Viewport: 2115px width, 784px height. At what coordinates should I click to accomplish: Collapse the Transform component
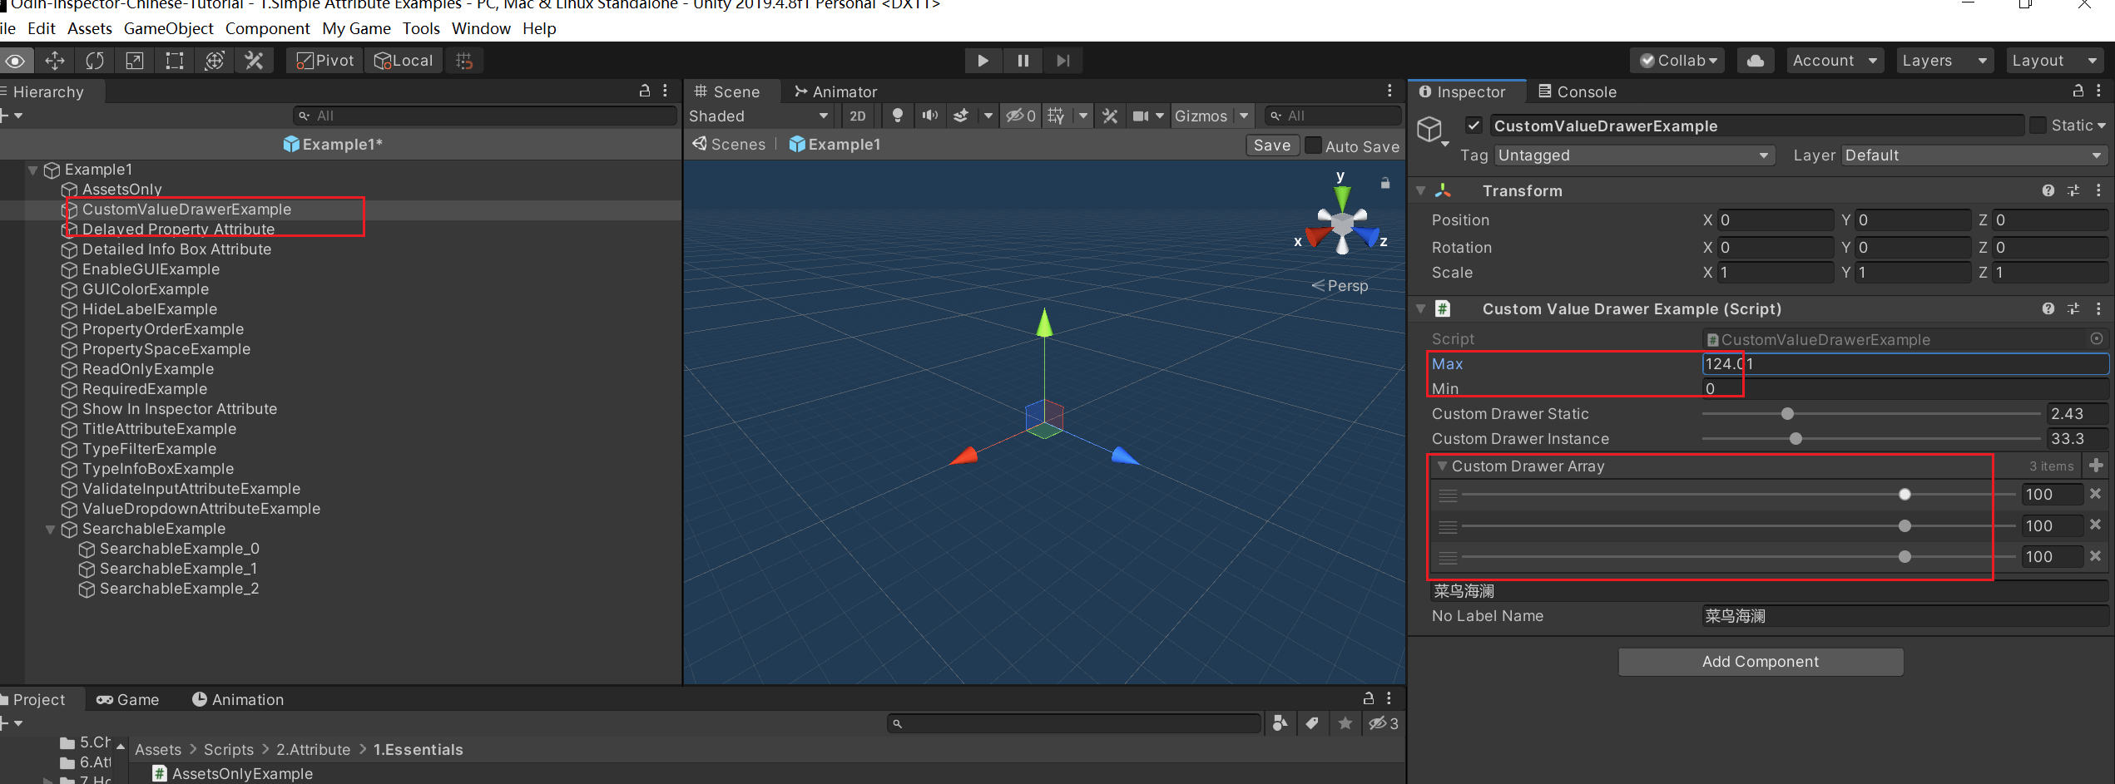(x=1421, y=190)
